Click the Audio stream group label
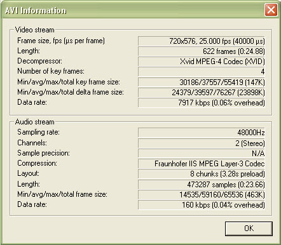 (35, 122)
